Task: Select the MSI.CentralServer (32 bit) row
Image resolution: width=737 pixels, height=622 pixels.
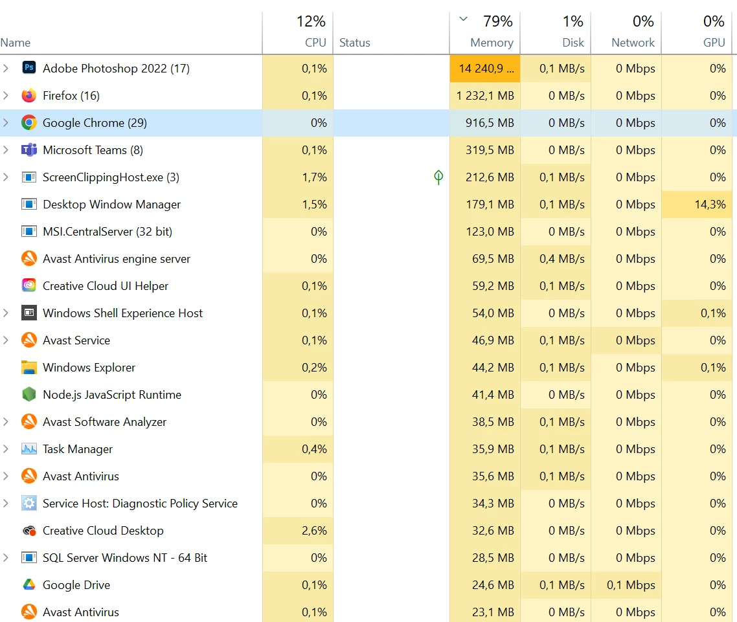Action: [368, 232]
